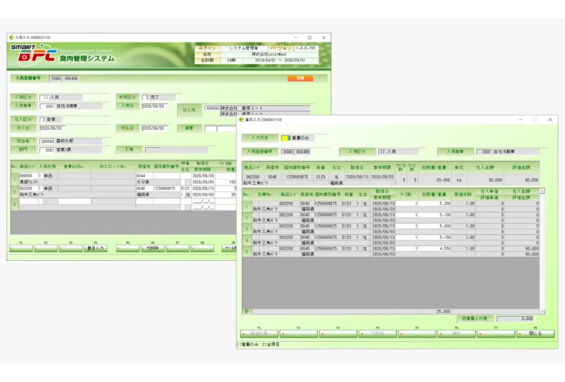Focus 入荷倉庫 code field 0001 in 入荷入力 window
Viewport: 565px width, 382px height.
[x=48, y=106]
